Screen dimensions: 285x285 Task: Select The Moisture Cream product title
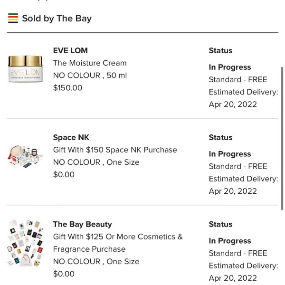(x=90, y=63)
